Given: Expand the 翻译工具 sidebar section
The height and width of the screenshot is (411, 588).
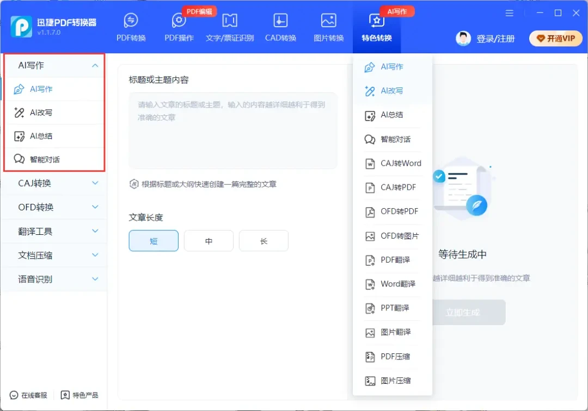Looking at the screenshot, I should pyautogui.click(x=95, y=231).
